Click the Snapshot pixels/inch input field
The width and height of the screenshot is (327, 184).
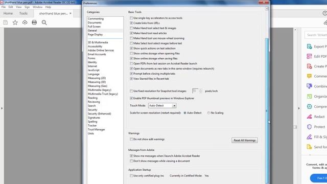point(195,91)
